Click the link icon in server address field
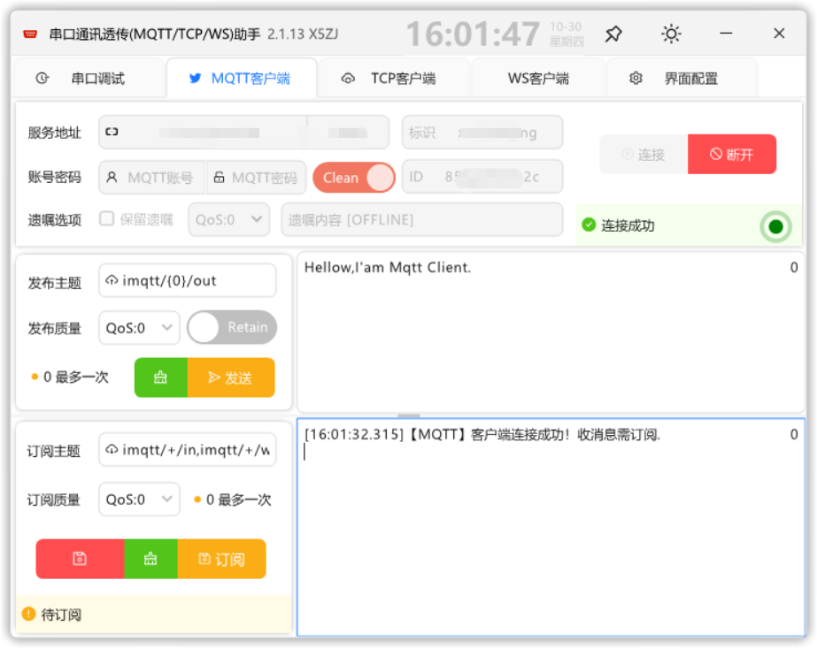Viewport: 817px width, 648px height. coord(112,132)
